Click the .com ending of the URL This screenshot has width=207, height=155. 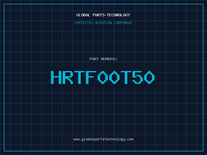coord(129,139)
